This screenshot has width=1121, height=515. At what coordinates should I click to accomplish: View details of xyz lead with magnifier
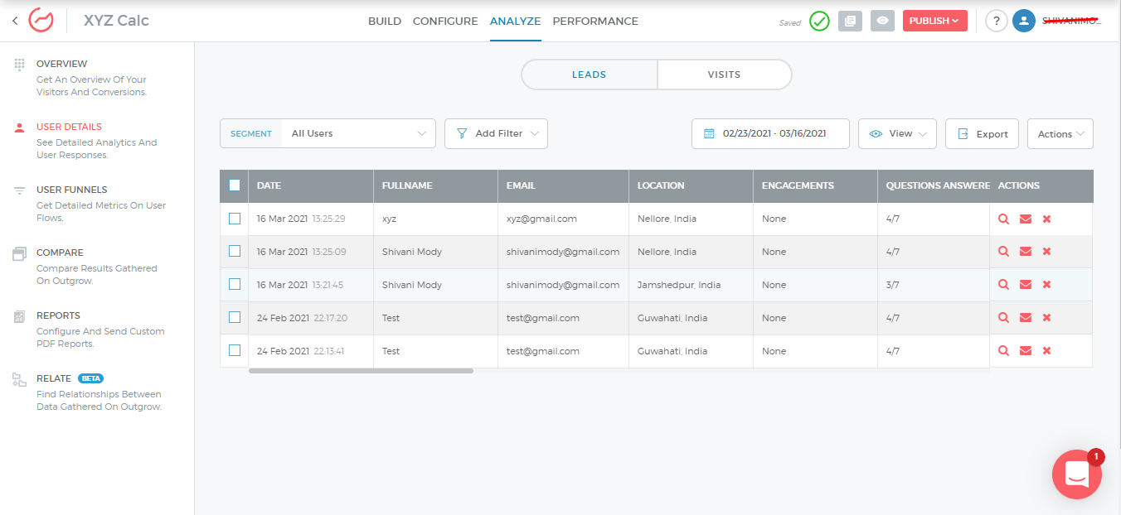click(x=1003, y=219)
